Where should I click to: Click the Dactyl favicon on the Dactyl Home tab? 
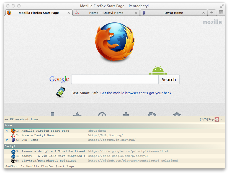click(x=77, y=13)
